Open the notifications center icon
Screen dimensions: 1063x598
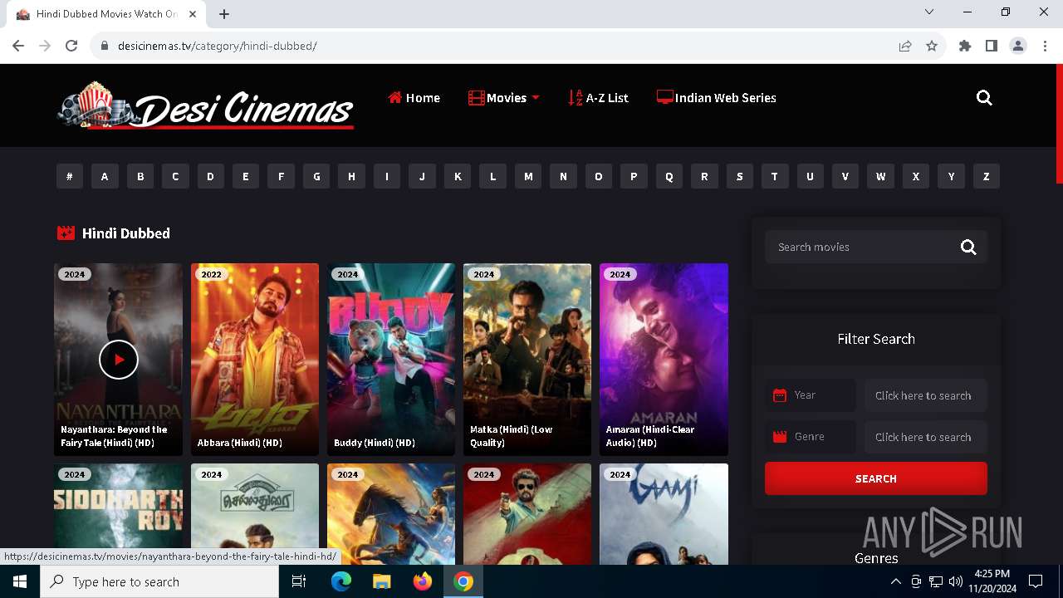(x=1036, y=581)
